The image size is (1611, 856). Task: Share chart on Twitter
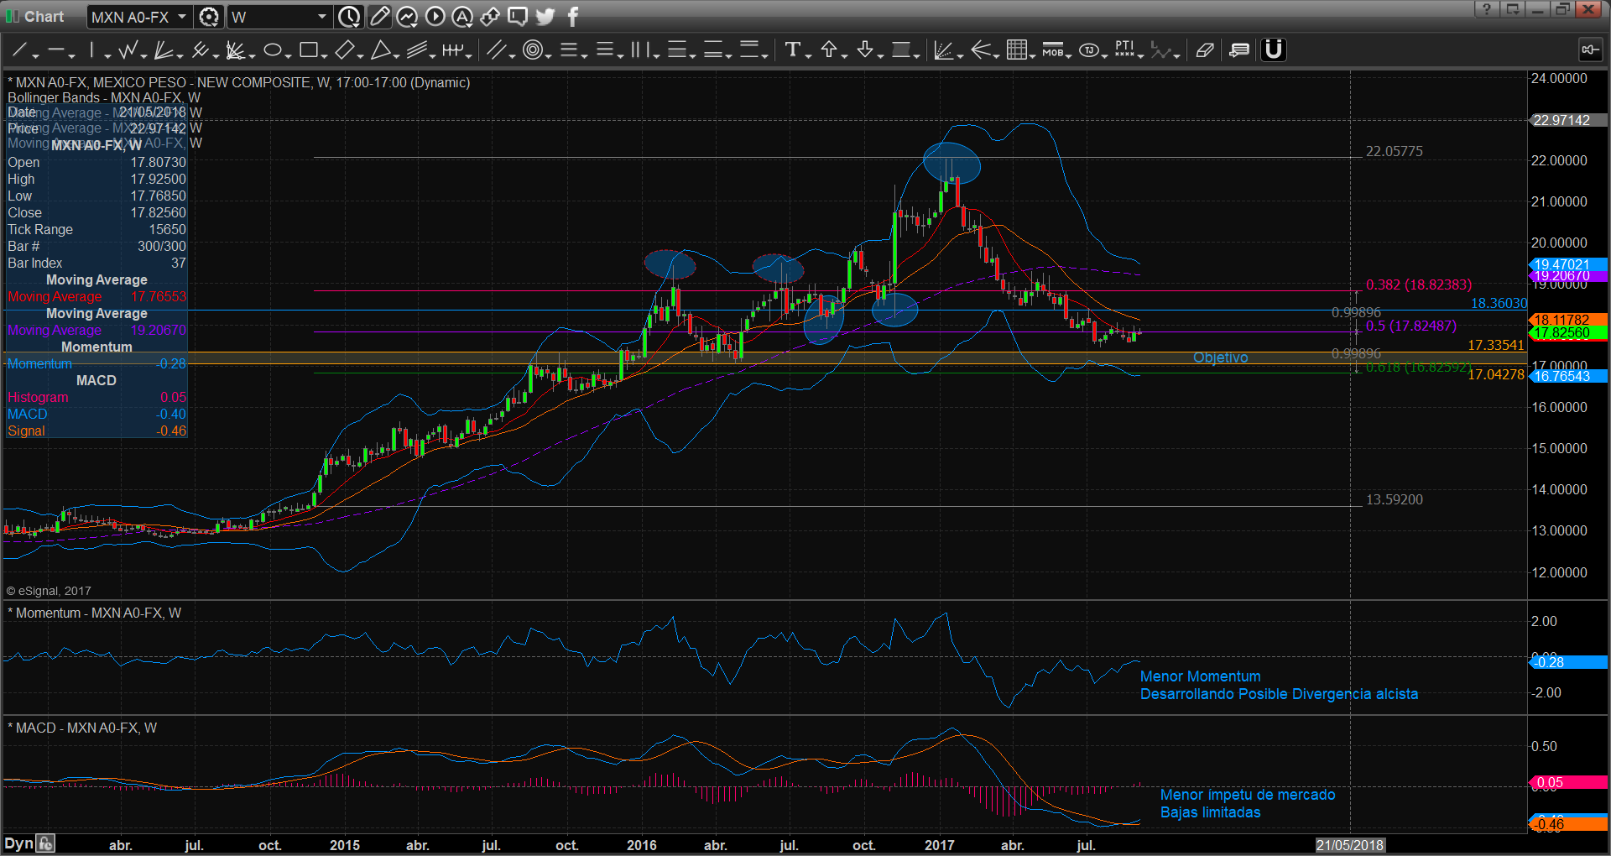pyautogui.click(x=545, y=16)
